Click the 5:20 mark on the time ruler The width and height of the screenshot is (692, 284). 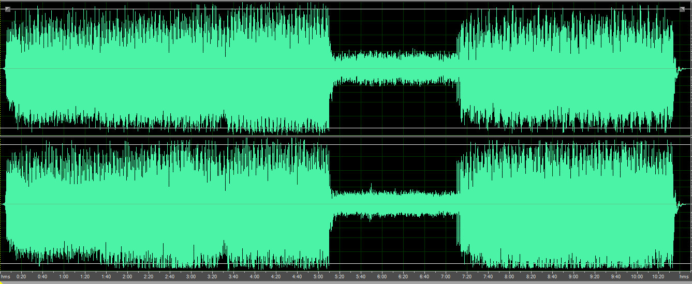[x=340, y=277]
